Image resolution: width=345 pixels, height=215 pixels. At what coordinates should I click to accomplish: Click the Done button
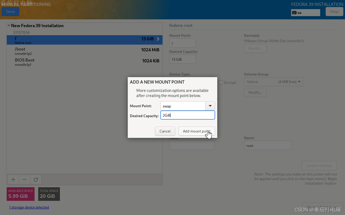click(11, 12)
